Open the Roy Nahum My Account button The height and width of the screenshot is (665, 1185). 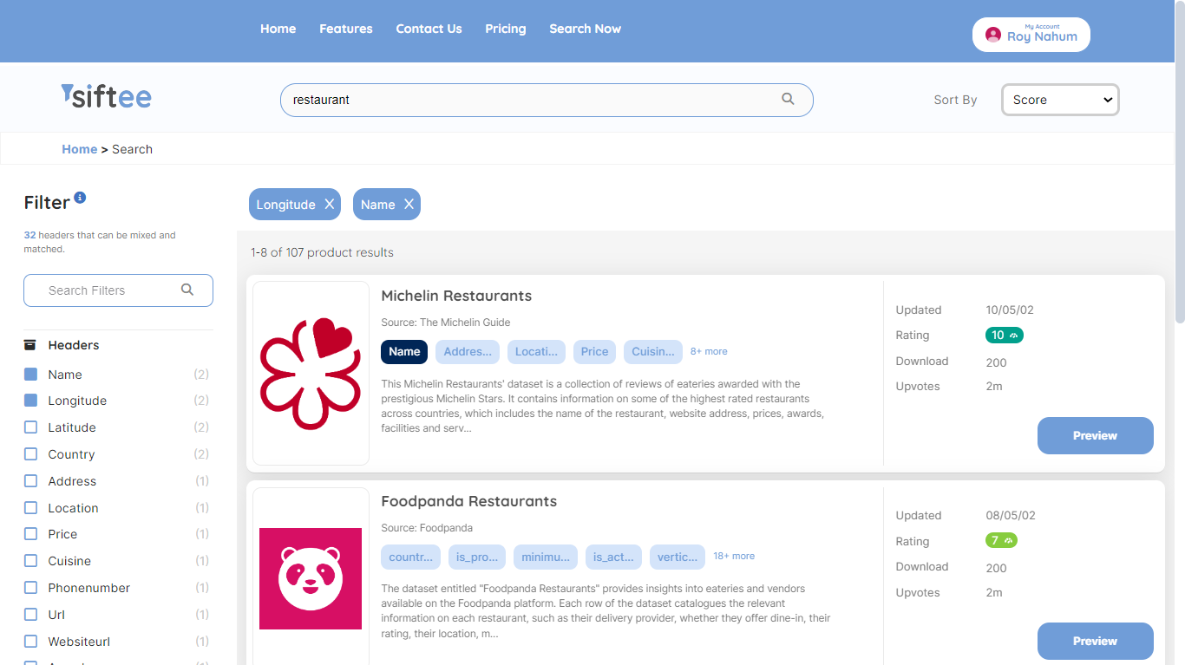tap(1031, 35)
